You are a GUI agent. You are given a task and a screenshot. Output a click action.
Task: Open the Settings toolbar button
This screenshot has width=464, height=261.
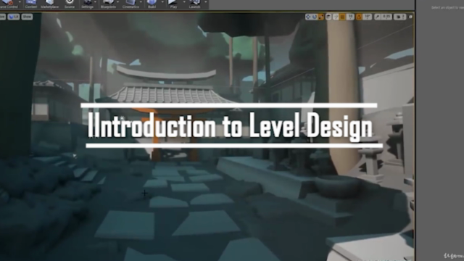point(87,4)
